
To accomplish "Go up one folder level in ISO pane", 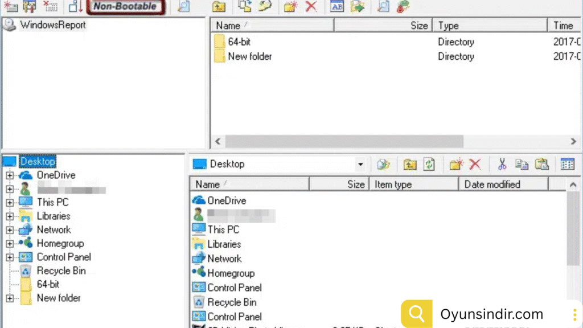I will pyautogui.click(x=219, y=7).
